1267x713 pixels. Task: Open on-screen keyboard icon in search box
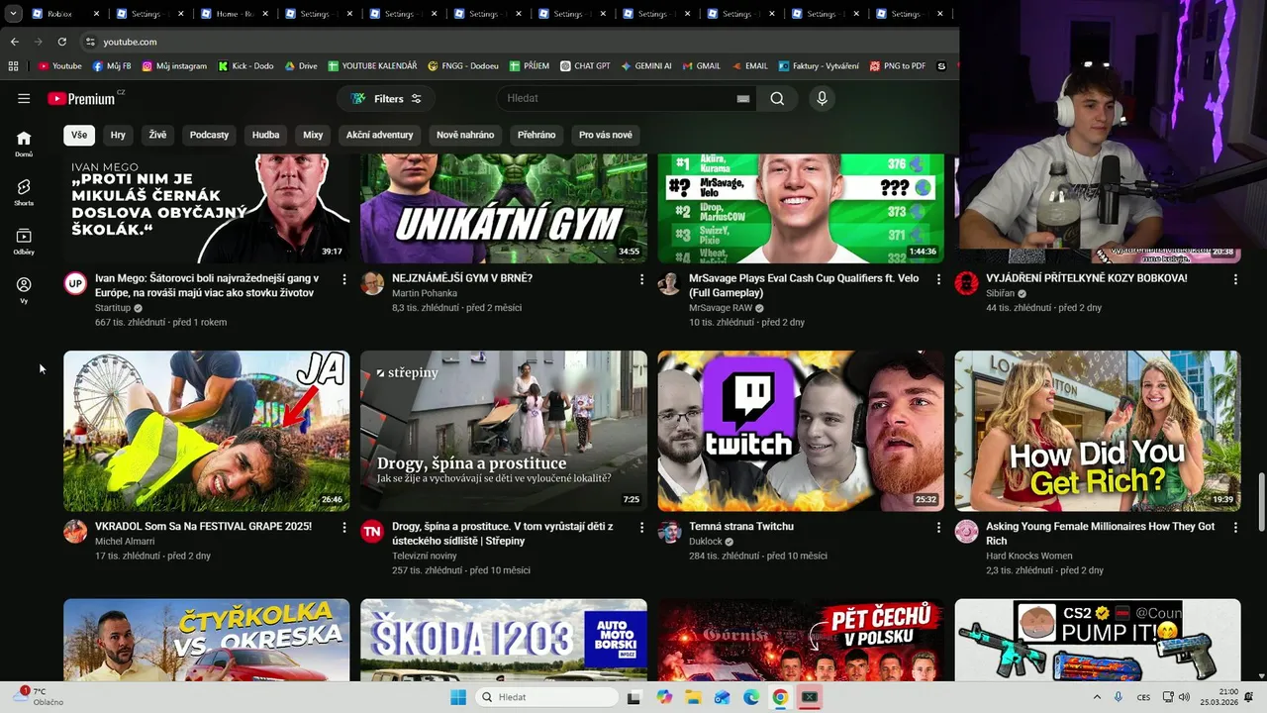tap(743, 99)
